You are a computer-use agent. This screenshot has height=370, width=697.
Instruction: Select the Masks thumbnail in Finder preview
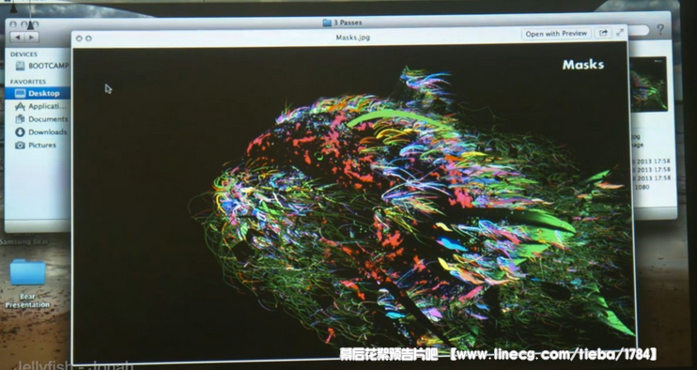(648, 84)
